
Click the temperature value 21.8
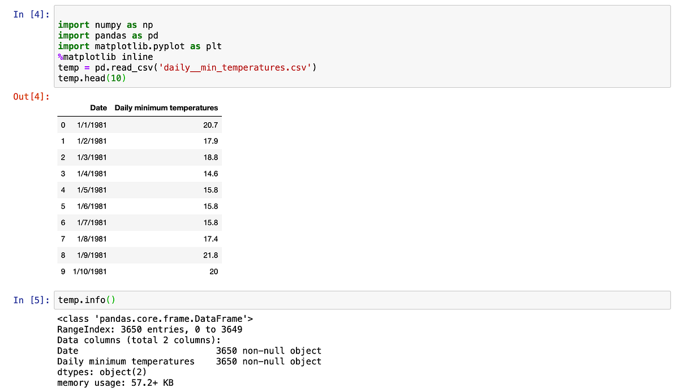(212, 255)
